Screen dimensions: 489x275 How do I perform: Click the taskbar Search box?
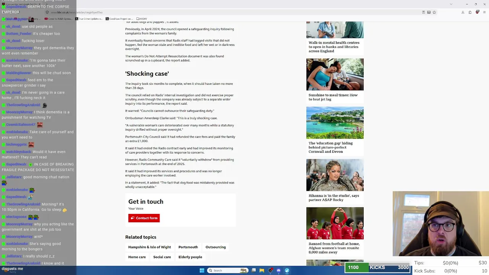[x=228, y=270]
